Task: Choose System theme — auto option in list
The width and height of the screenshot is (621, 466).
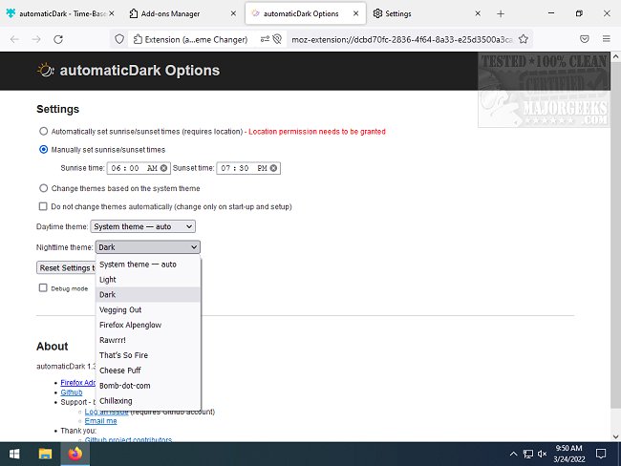Action: click(x=148, y=265)
